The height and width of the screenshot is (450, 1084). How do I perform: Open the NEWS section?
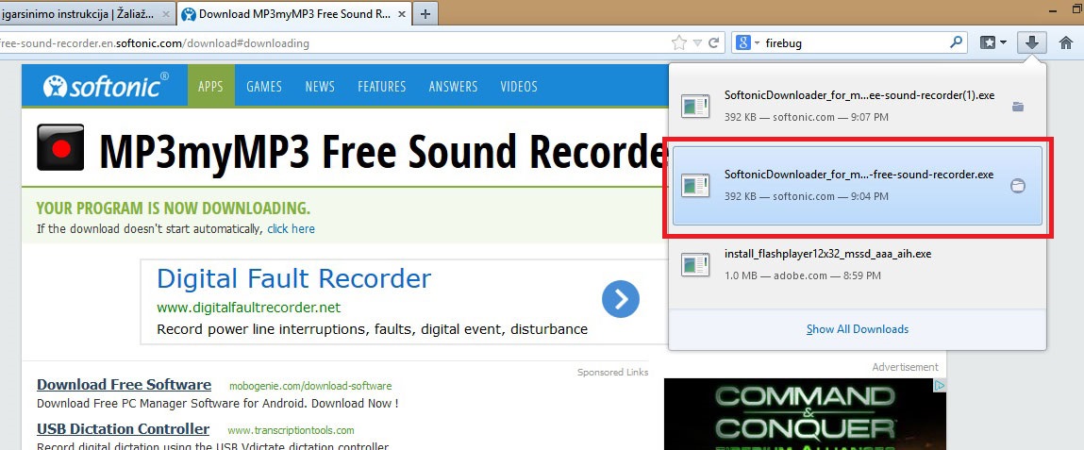point(320,87)
